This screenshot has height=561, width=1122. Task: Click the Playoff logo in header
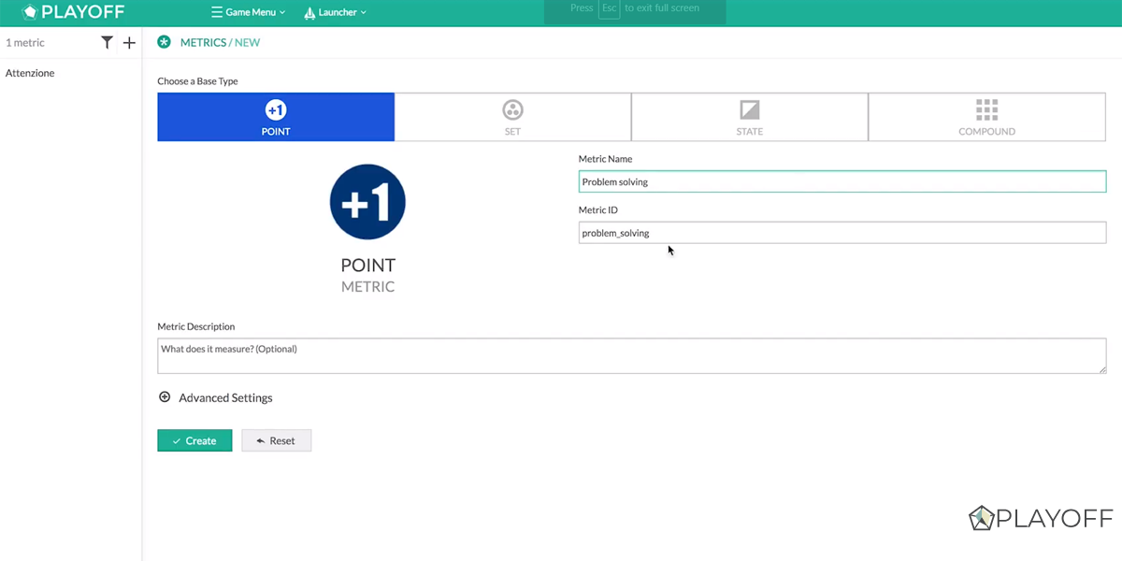(73, 12)
